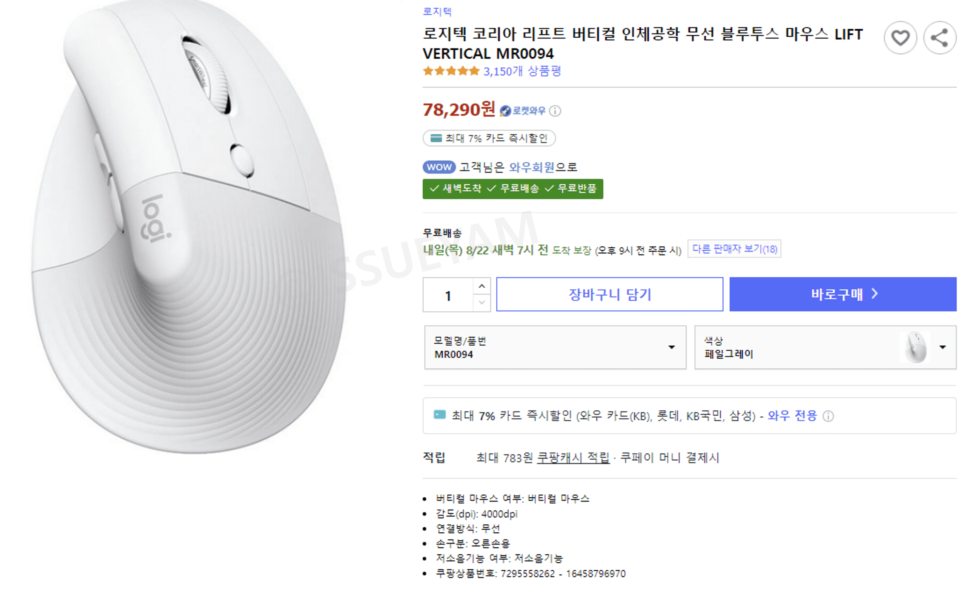Click the 로켓와우 rocket badge icon

505,111
